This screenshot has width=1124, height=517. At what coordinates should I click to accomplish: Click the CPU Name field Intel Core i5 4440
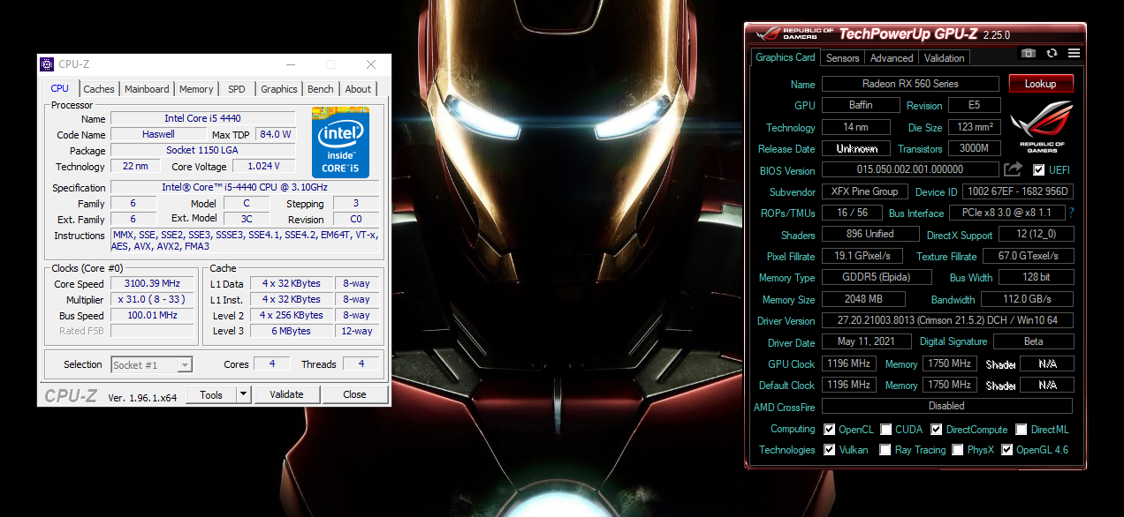(x=202, y=118)
